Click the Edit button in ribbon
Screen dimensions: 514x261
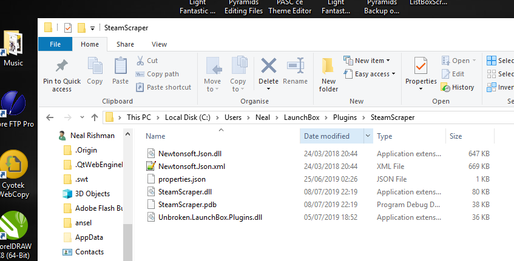pyautogui.click(x=453, y=74)
